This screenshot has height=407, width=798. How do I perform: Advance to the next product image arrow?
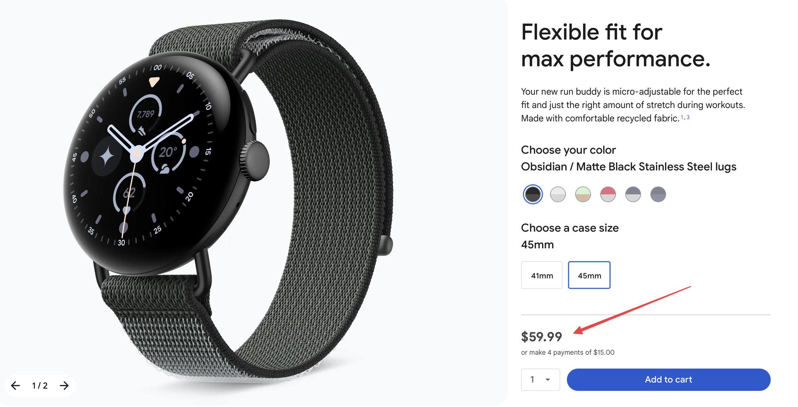coord(64,385)
